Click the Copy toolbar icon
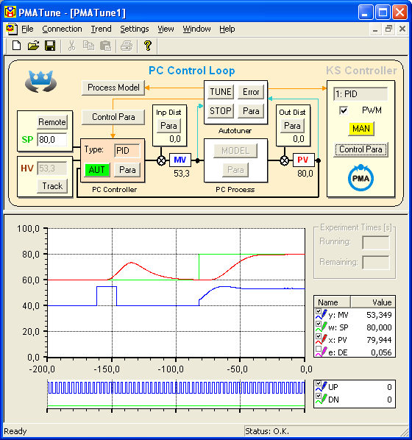412x440 pixels. [89, 46]
